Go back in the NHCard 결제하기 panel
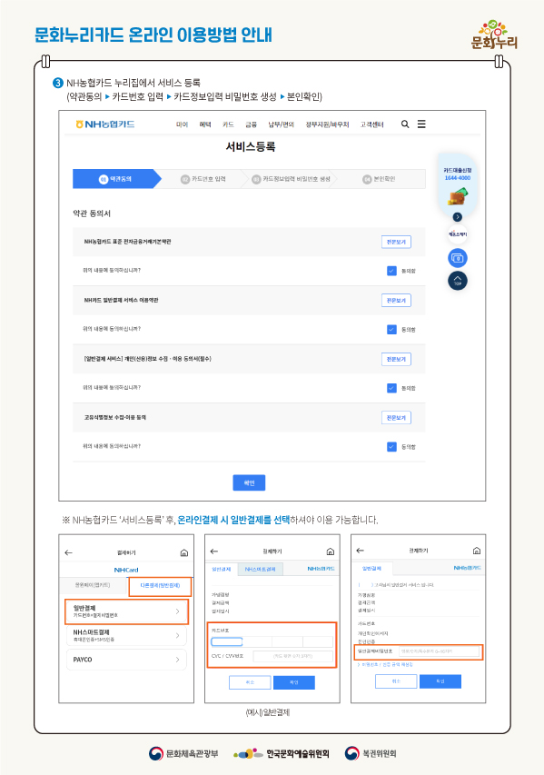The width and height of the screenshot is (544, 775). coord(69,552)
